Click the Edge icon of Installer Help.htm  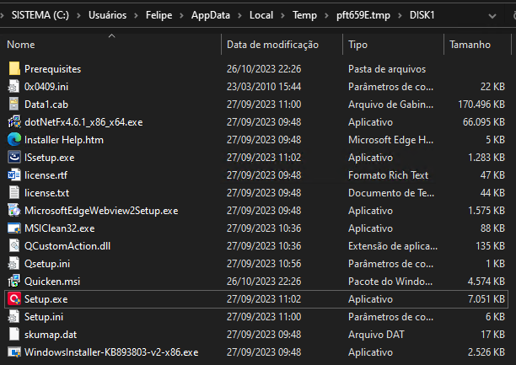pyautogui.click(x=14, y=140)
